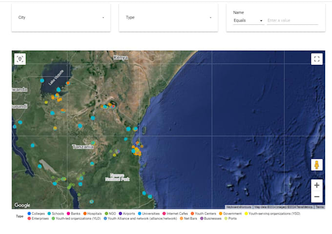This screenshot has height=234, width=332.
Task: Toggle the Banks legend entry
Action: click(73, 214)
